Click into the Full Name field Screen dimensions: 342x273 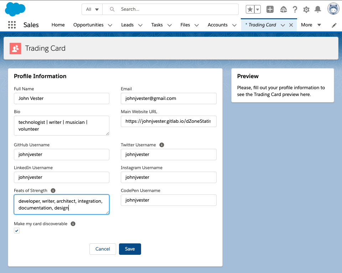pyautogui.click(x=62, y=98)
